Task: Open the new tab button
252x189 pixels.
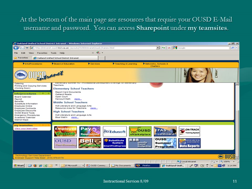Action: point(102,58)
